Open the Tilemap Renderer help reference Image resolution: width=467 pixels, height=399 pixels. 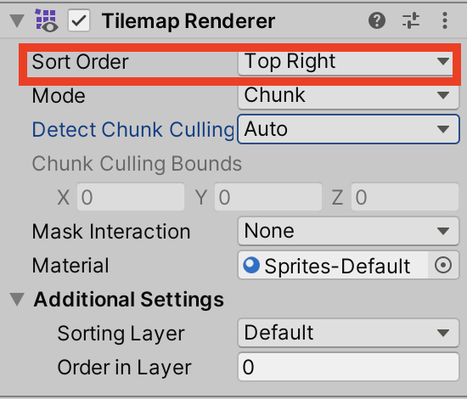pos(377,20)
